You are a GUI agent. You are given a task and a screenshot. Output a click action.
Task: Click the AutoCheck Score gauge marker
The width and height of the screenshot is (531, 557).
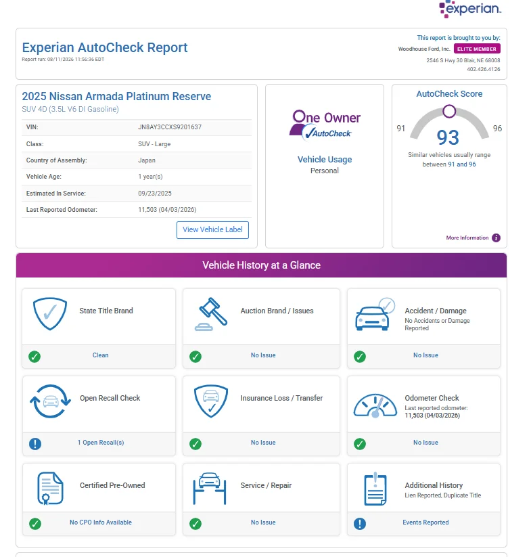pos(449,111)
